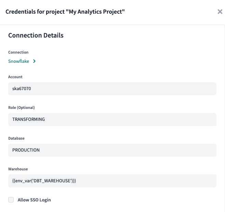
Task: Focus the Warehouse input field
Action: click(112, 181)
